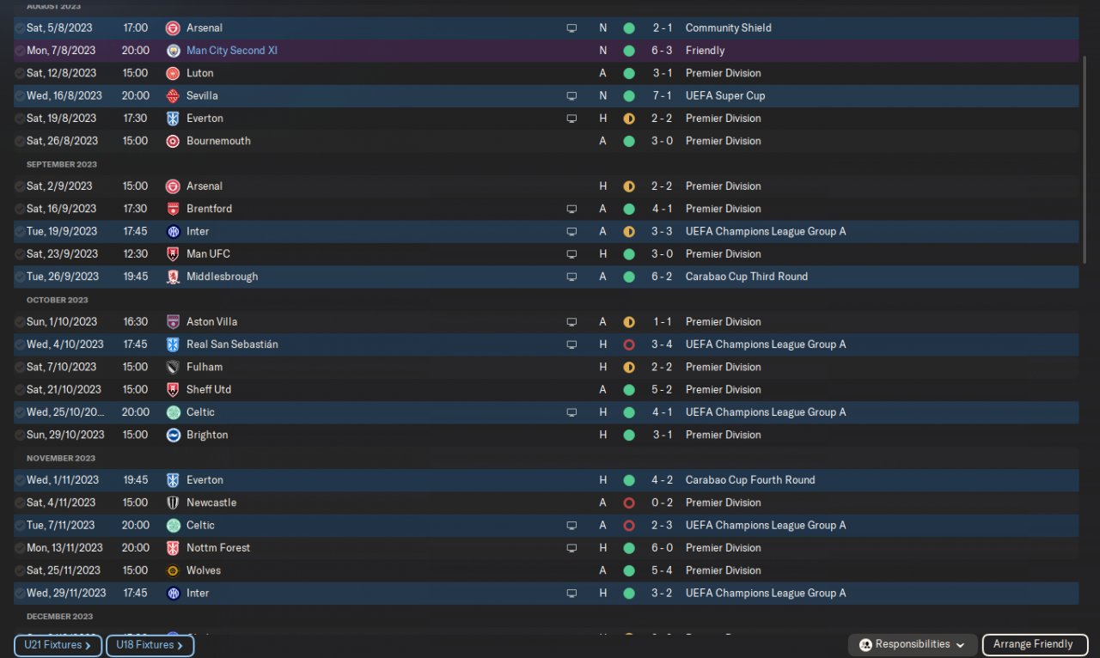Toggle the check circle for Fulham fixture
This screenshot has width=1100, height=658.
[20, 368]
